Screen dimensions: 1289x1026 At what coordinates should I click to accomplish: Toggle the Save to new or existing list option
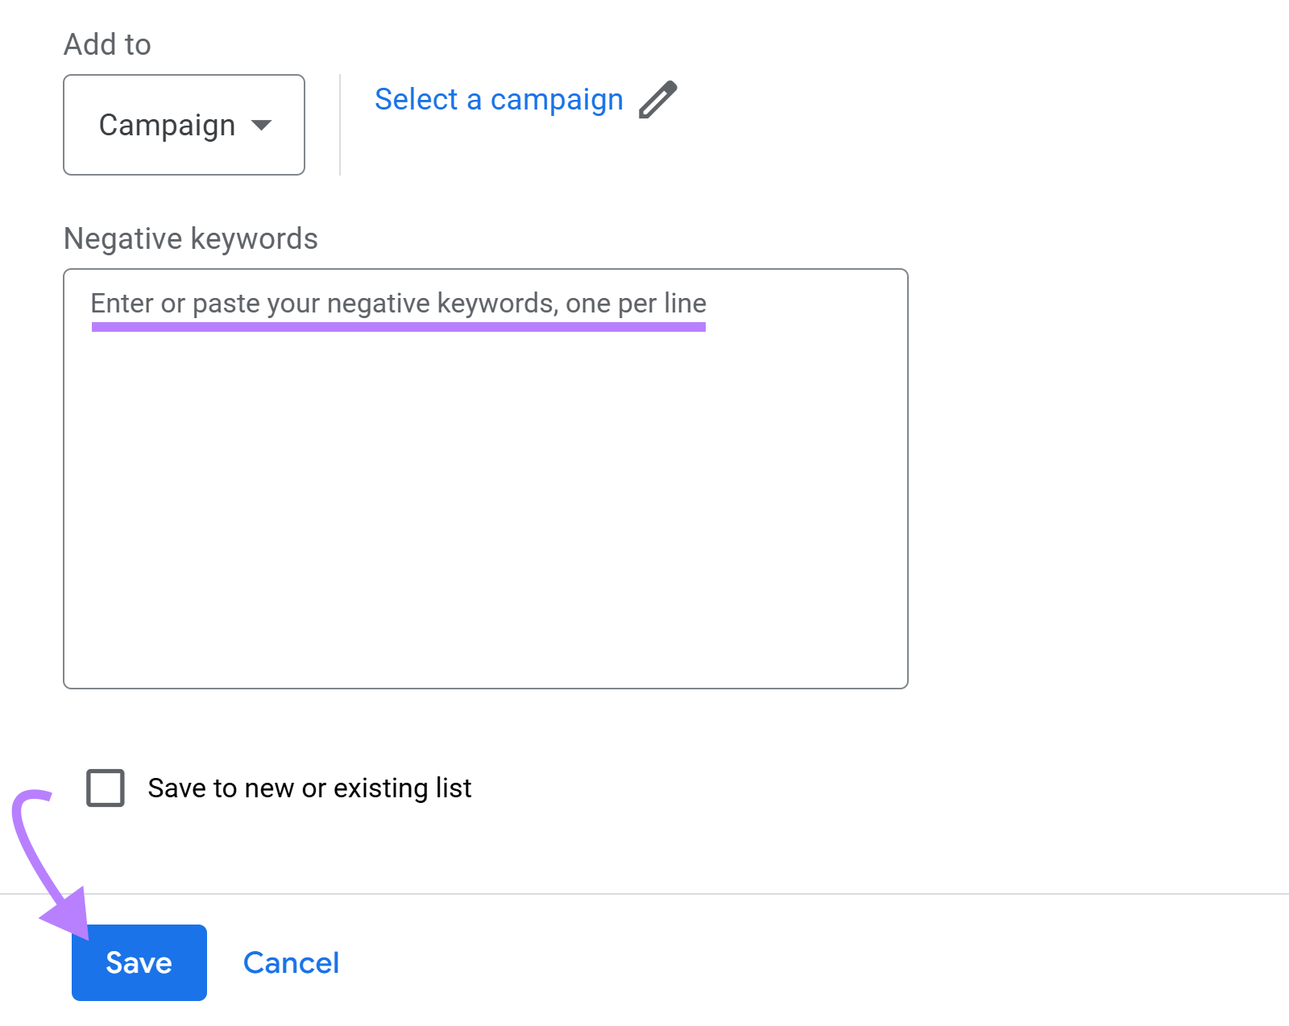click(104, 788)
